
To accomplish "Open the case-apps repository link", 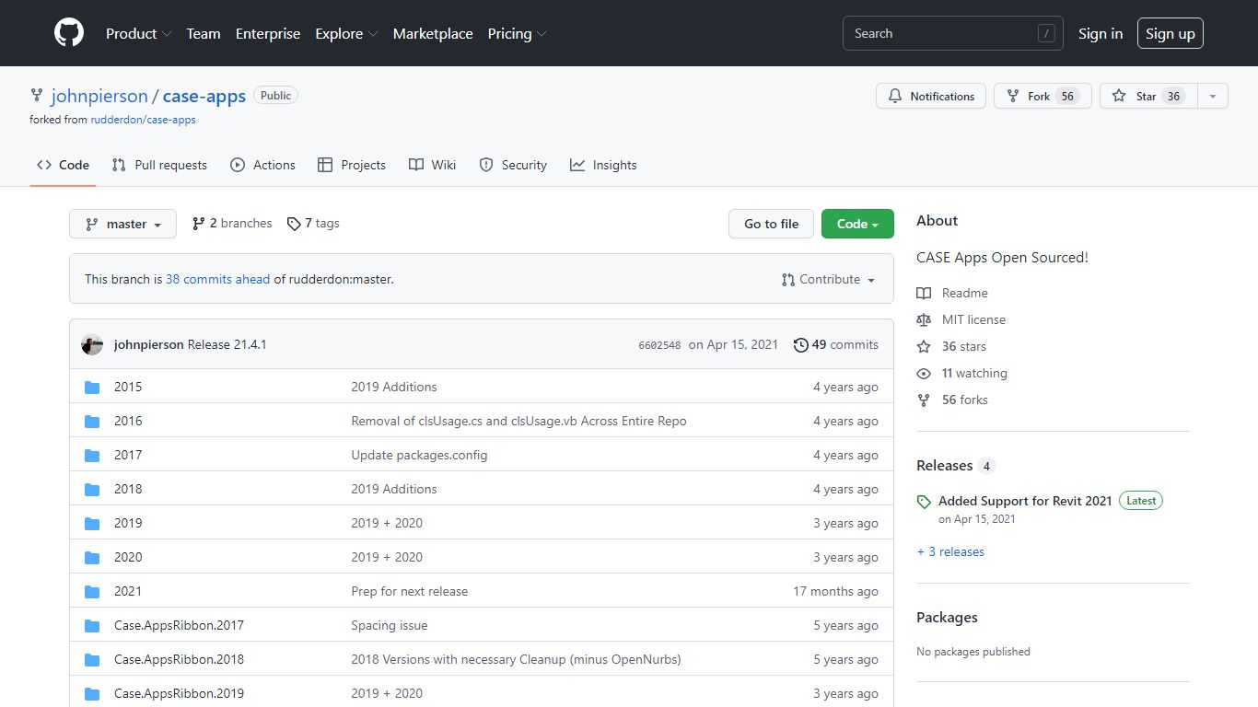I will click(204, 96).
